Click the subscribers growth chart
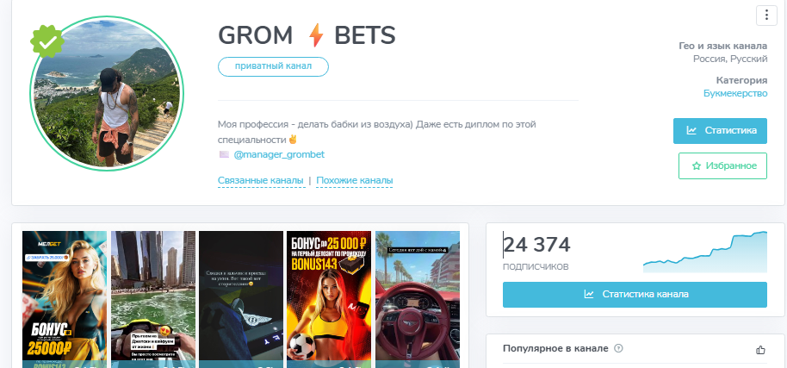787x368 pixels. [705, 252]
